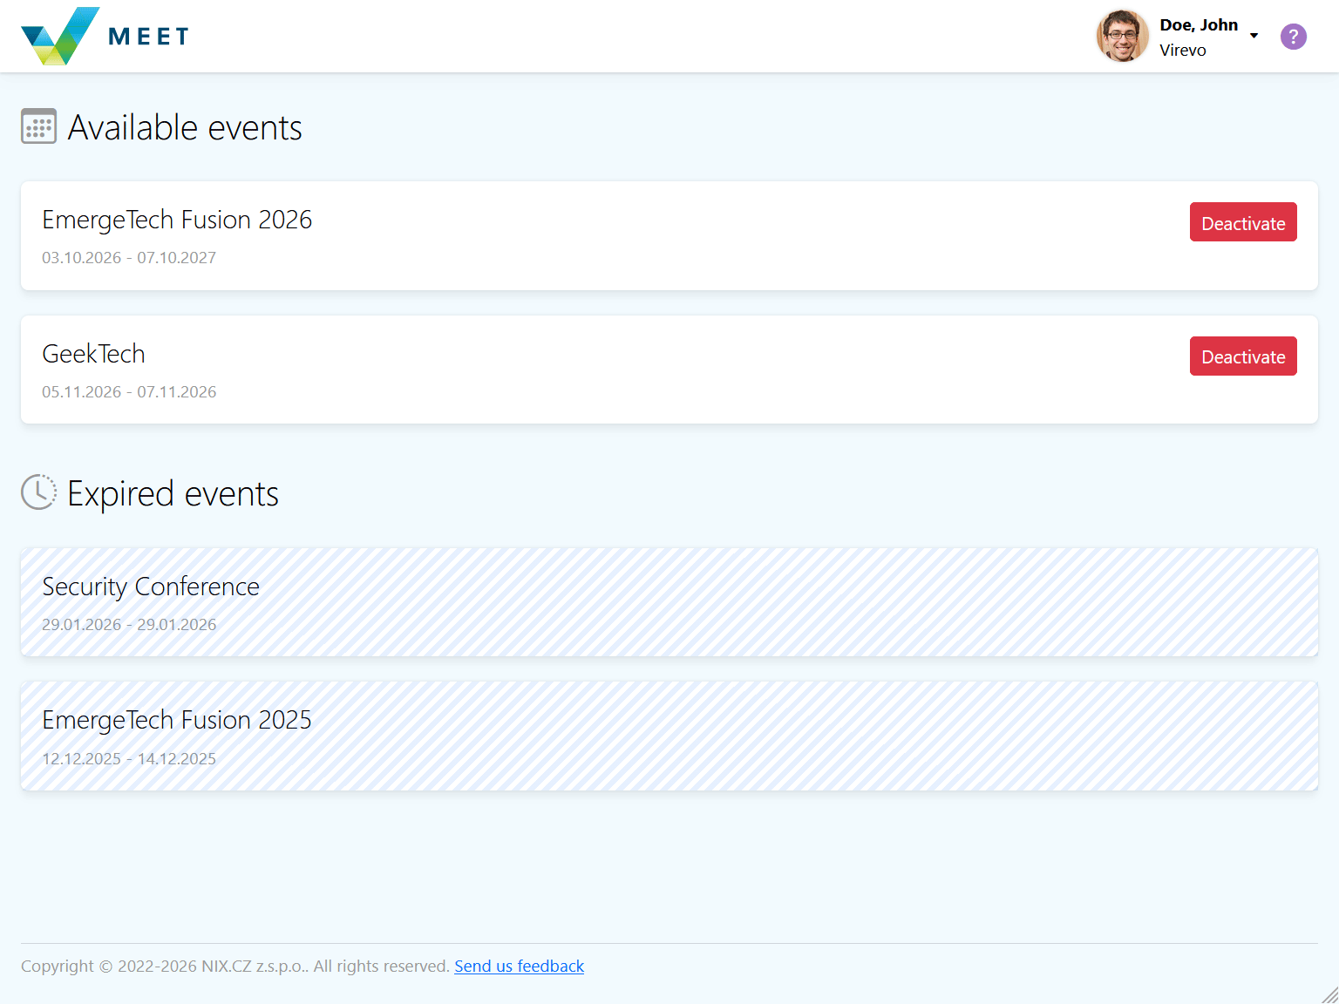Follow the Send us feedback link
Screen dimensions: 1339x1004
519,966
